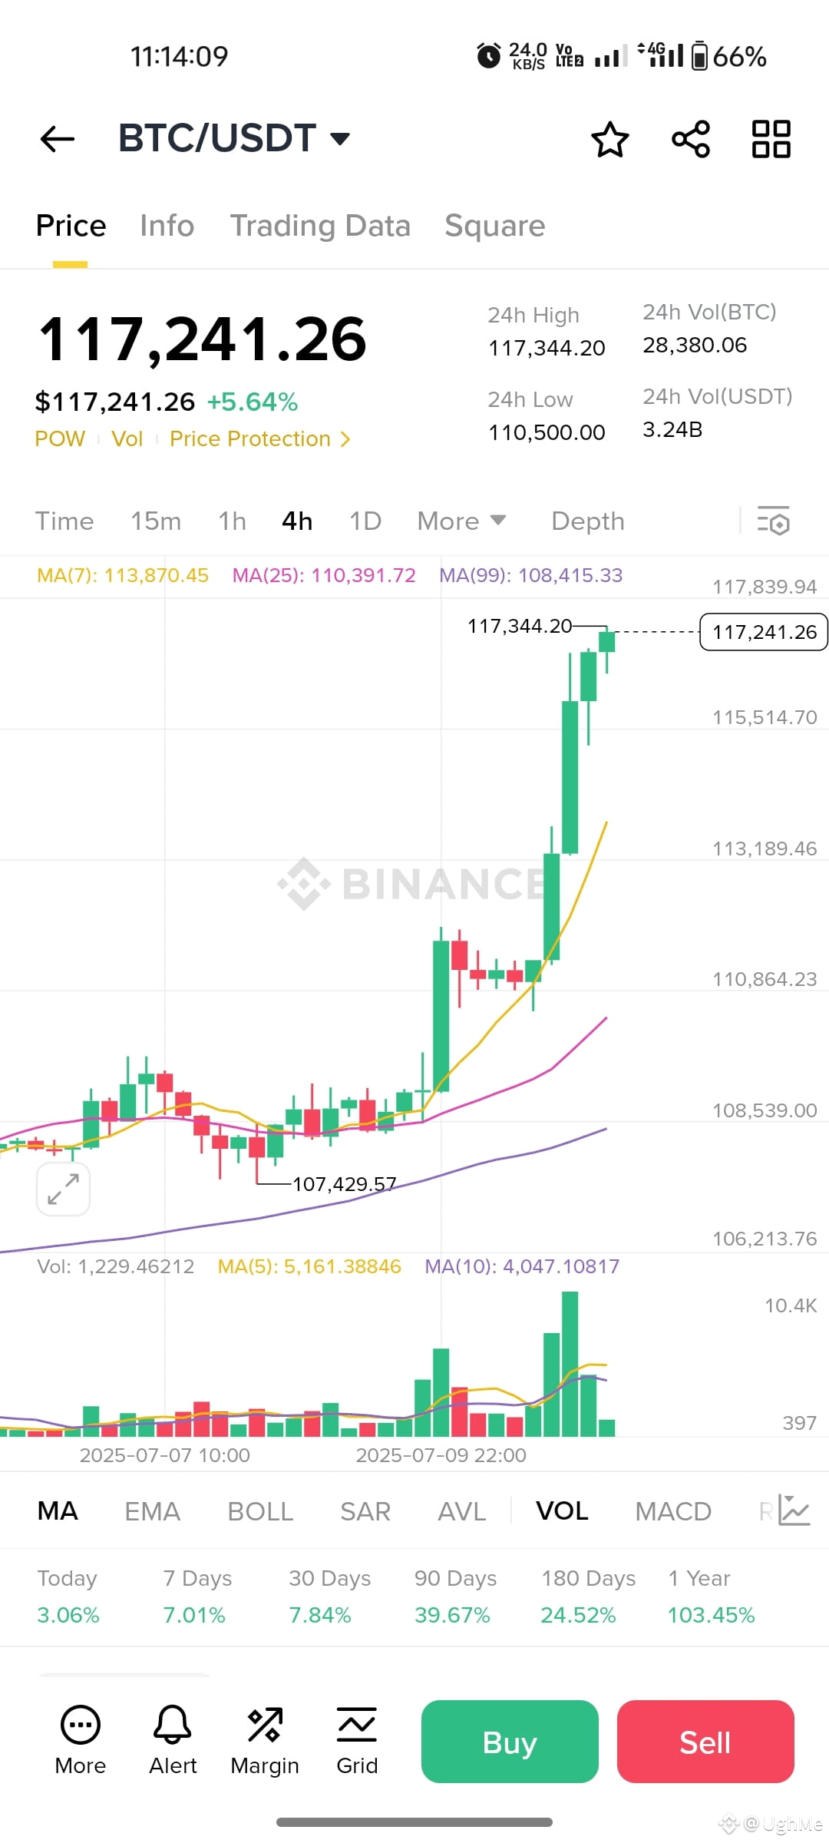Tap the 1 Year 103.45% performance value
The height and width of the screenshot is (1843, 829).
click(x=711, y=1615)
